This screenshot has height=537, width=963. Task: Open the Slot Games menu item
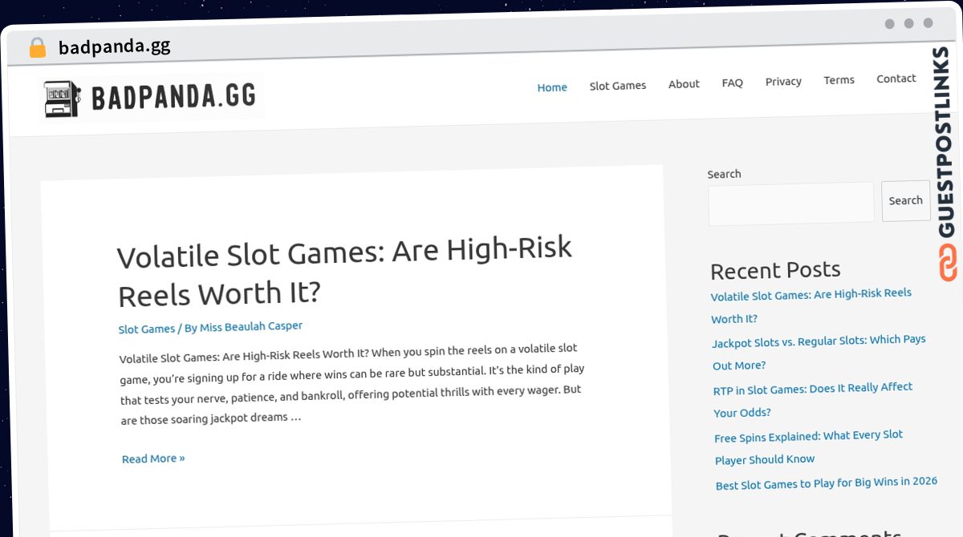tap(618, 85)
